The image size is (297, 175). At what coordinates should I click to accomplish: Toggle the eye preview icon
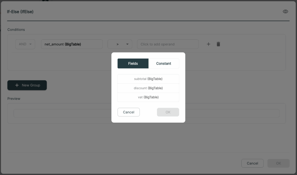[x=285, y=12]
